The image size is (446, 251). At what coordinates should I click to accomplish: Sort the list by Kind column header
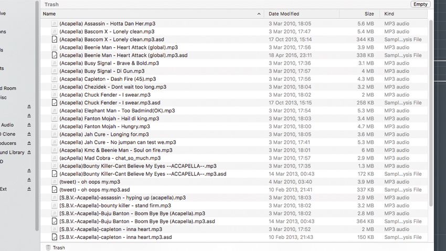389,14
